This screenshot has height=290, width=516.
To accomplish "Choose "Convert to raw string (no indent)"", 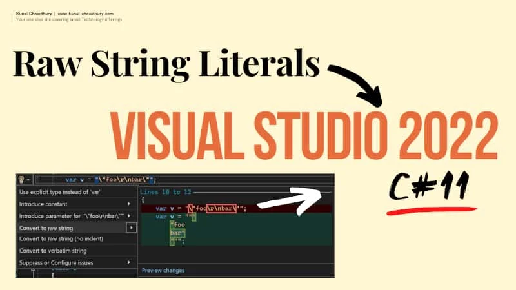I will tap(61, 238).
